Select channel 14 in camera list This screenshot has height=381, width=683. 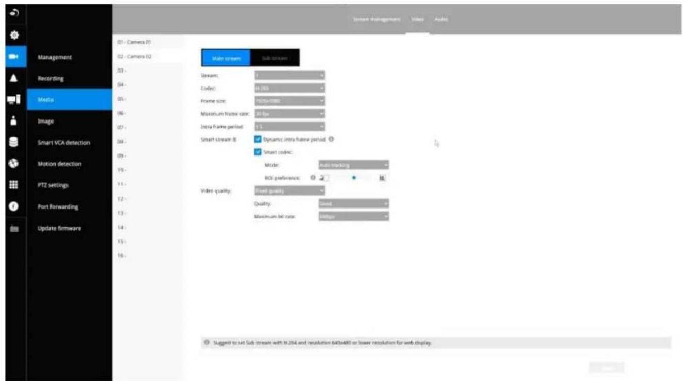point(147,227)
